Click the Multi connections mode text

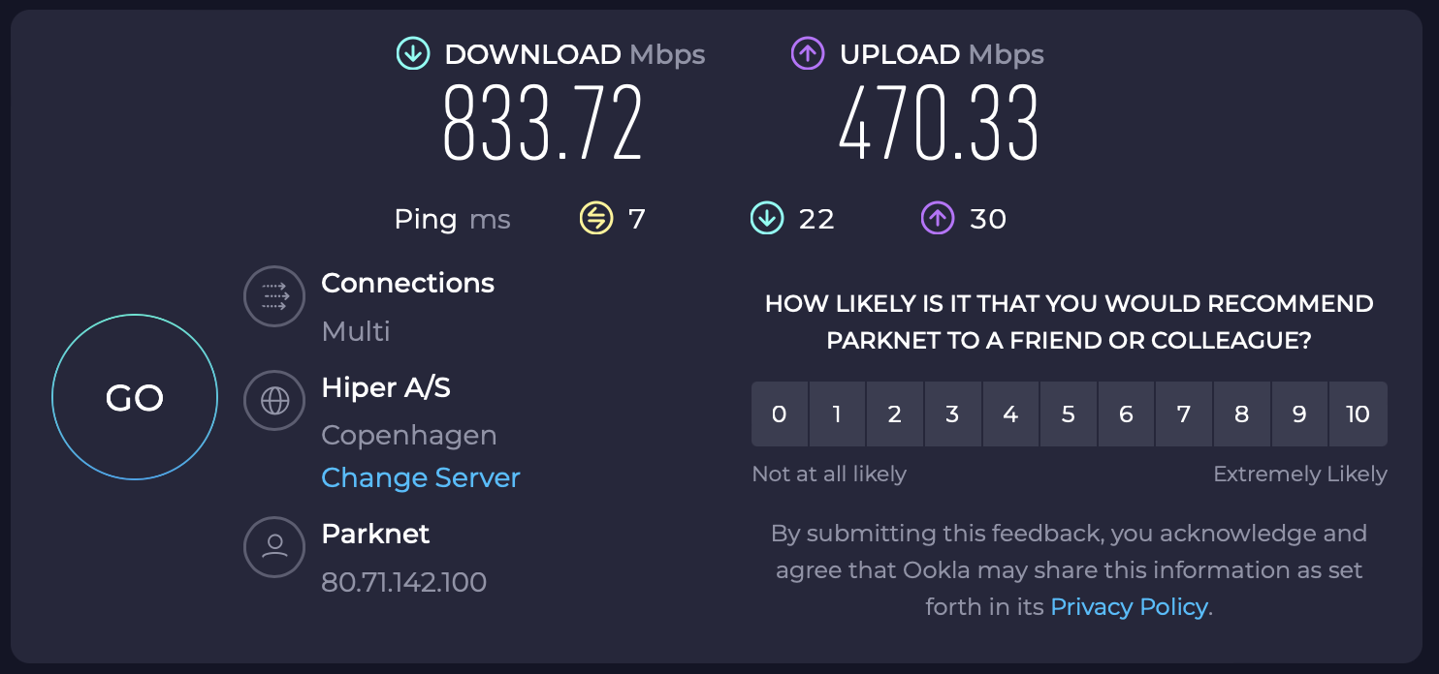(x=356, y=331)
